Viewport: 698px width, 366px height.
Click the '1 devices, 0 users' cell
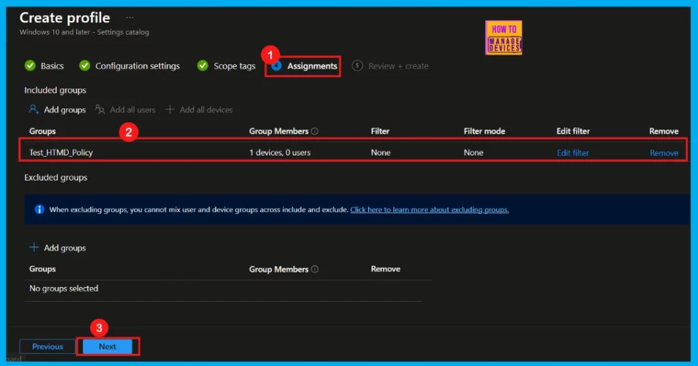click(x=280, y=152)
